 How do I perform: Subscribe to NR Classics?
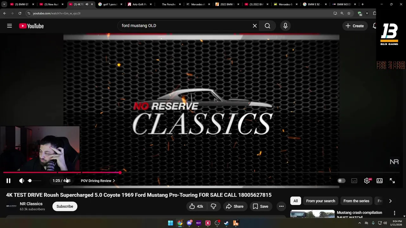[x=65, y=206]
